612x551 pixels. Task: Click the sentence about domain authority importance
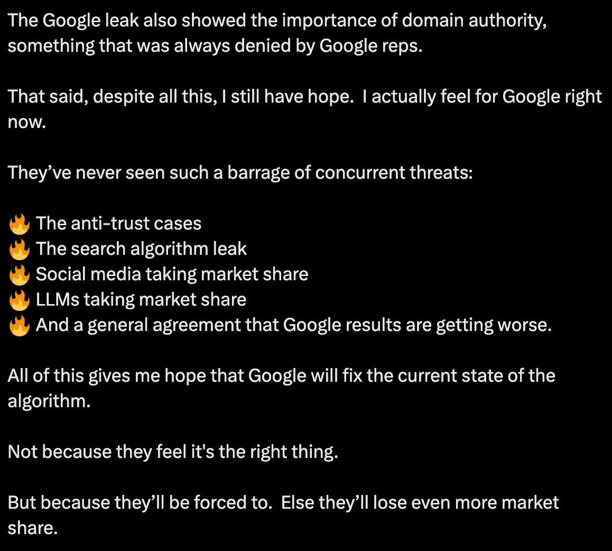pos(277,21)
